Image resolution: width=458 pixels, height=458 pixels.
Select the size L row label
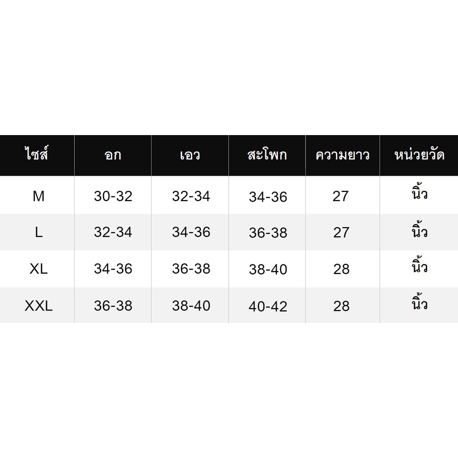tap(38, 233)
